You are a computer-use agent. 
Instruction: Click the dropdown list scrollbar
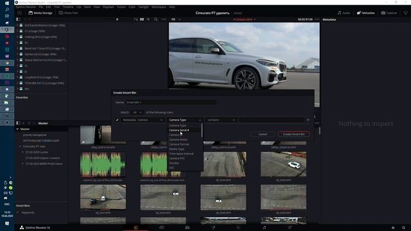pyautogui.click(x=202, y=130)
